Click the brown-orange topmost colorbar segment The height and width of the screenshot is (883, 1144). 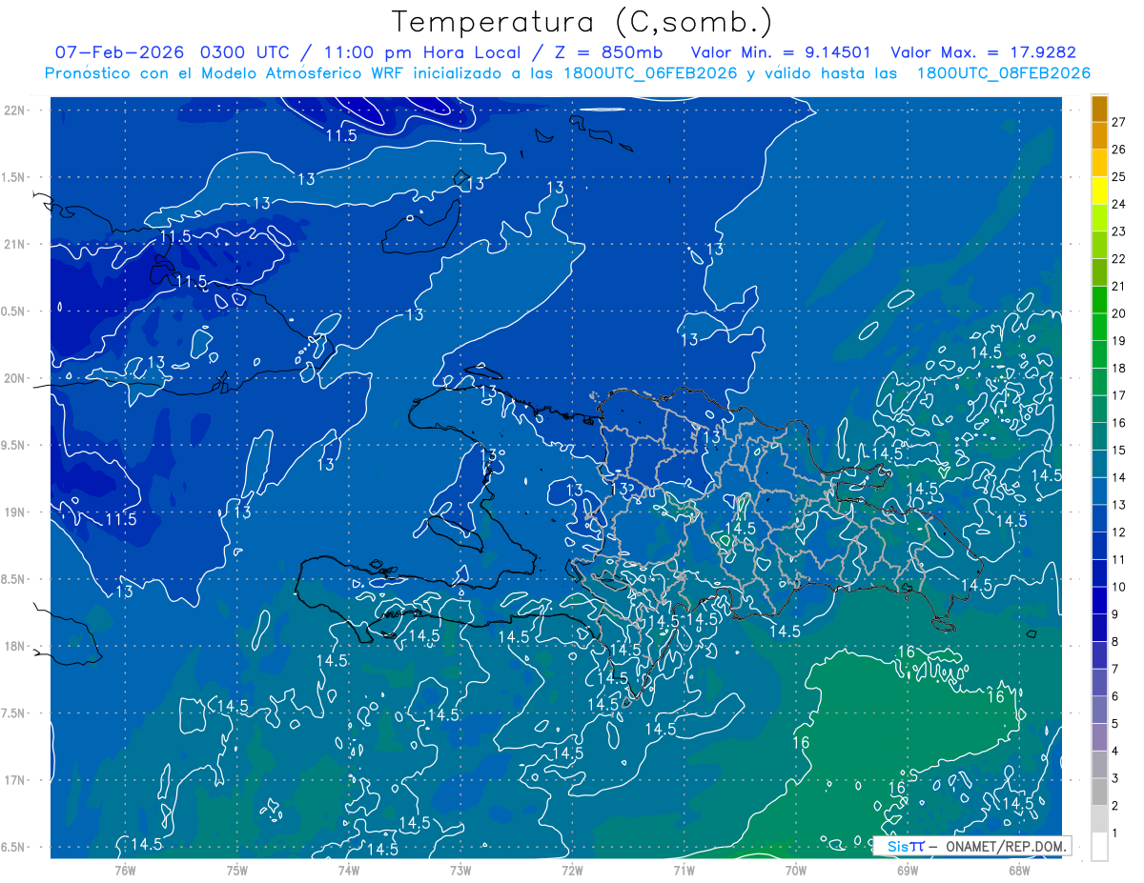point(1099,109)
